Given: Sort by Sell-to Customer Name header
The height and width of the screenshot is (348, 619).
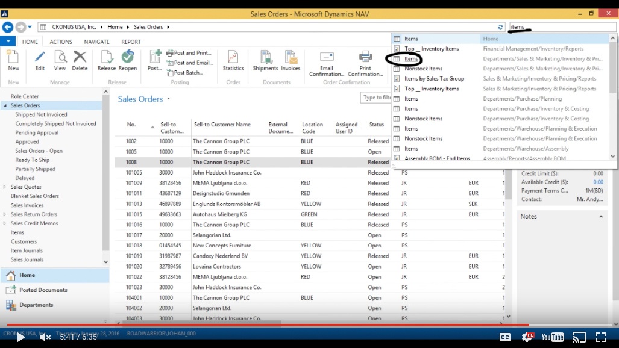Looking at the screenshot, I should 222,124.
